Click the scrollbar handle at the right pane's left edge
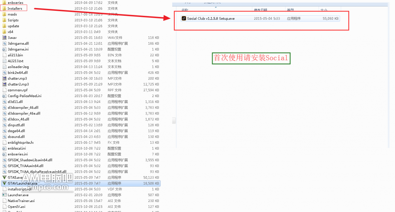 click(x=174, y=121)
